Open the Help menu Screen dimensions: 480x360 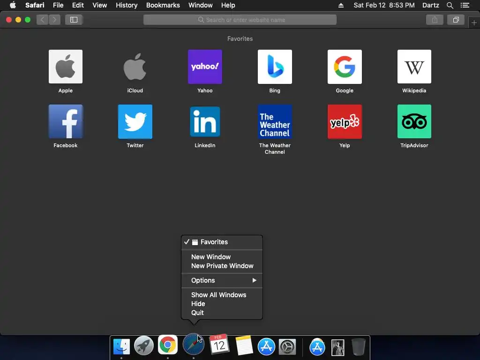pos(228,5)
